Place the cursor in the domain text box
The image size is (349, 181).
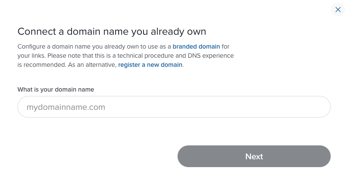coord(174,107)
